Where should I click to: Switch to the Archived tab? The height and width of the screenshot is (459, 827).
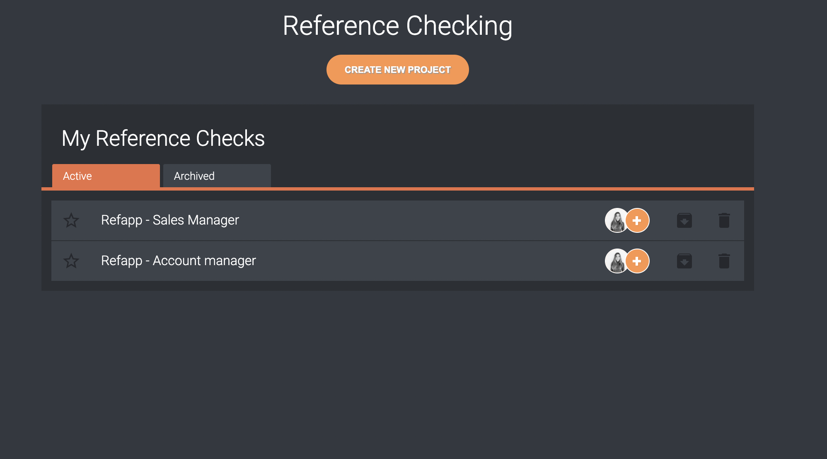[x=193, y=176]
